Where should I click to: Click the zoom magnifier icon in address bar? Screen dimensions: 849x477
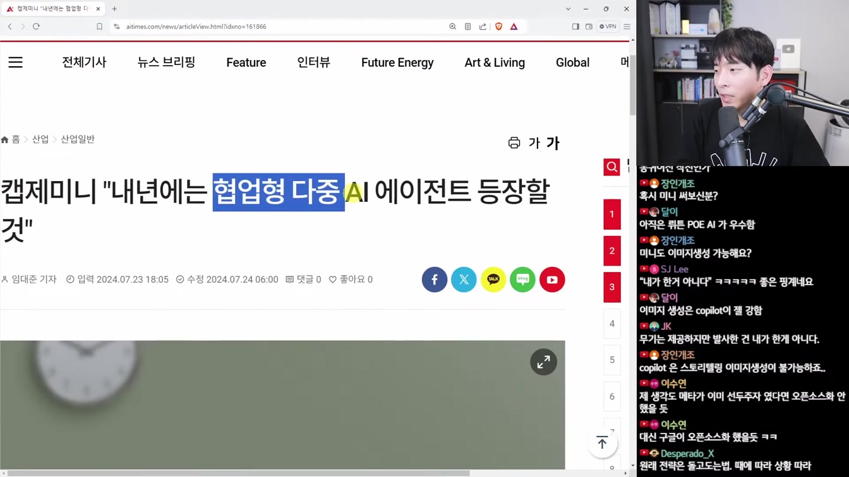pos(452,26)
